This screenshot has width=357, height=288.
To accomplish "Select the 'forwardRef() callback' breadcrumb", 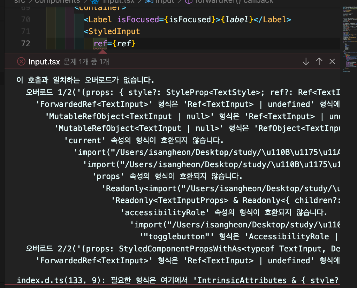I will [235, 2].
